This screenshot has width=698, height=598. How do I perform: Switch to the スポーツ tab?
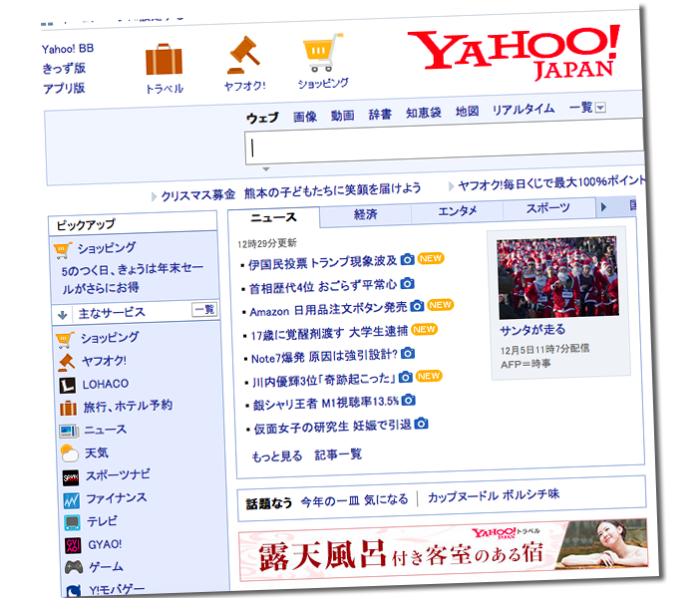tap(548, 208)
